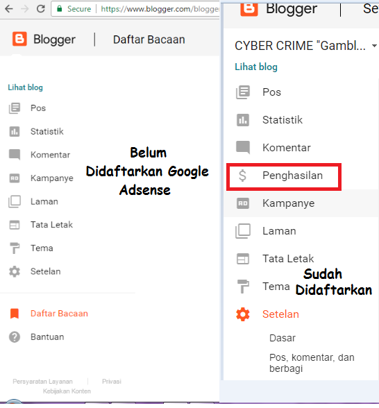379x408 pixels.
Task: Click the browser back arrow
Action: 9,9
